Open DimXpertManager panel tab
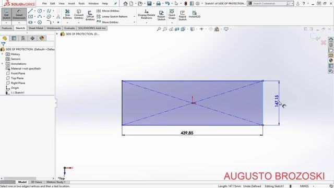The height and width of the screenshot is (188, 334). point(32,38)
